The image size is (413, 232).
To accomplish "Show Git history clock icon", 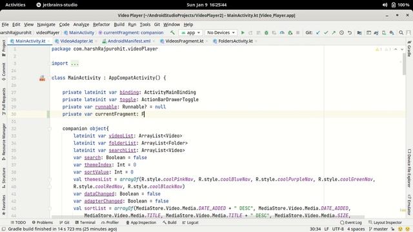I will point(341,33).
